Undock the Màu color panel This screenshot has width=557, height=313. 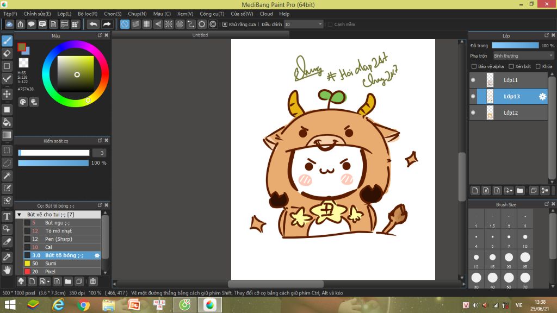[x=100, y=35]
